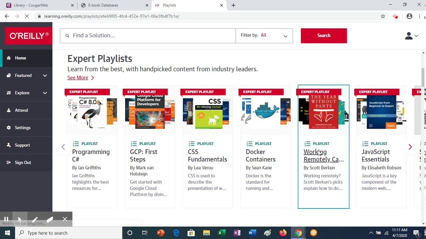
Task: Open Excel from the taskbar
Action: tap(222, 233)
